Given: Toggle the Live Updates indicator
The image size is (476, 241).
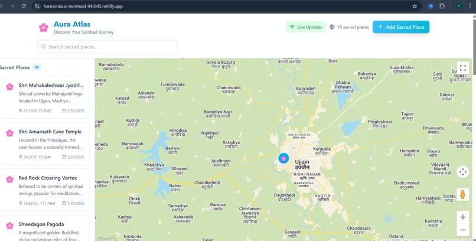Looking at the screenshot, I should click(306, 27).
